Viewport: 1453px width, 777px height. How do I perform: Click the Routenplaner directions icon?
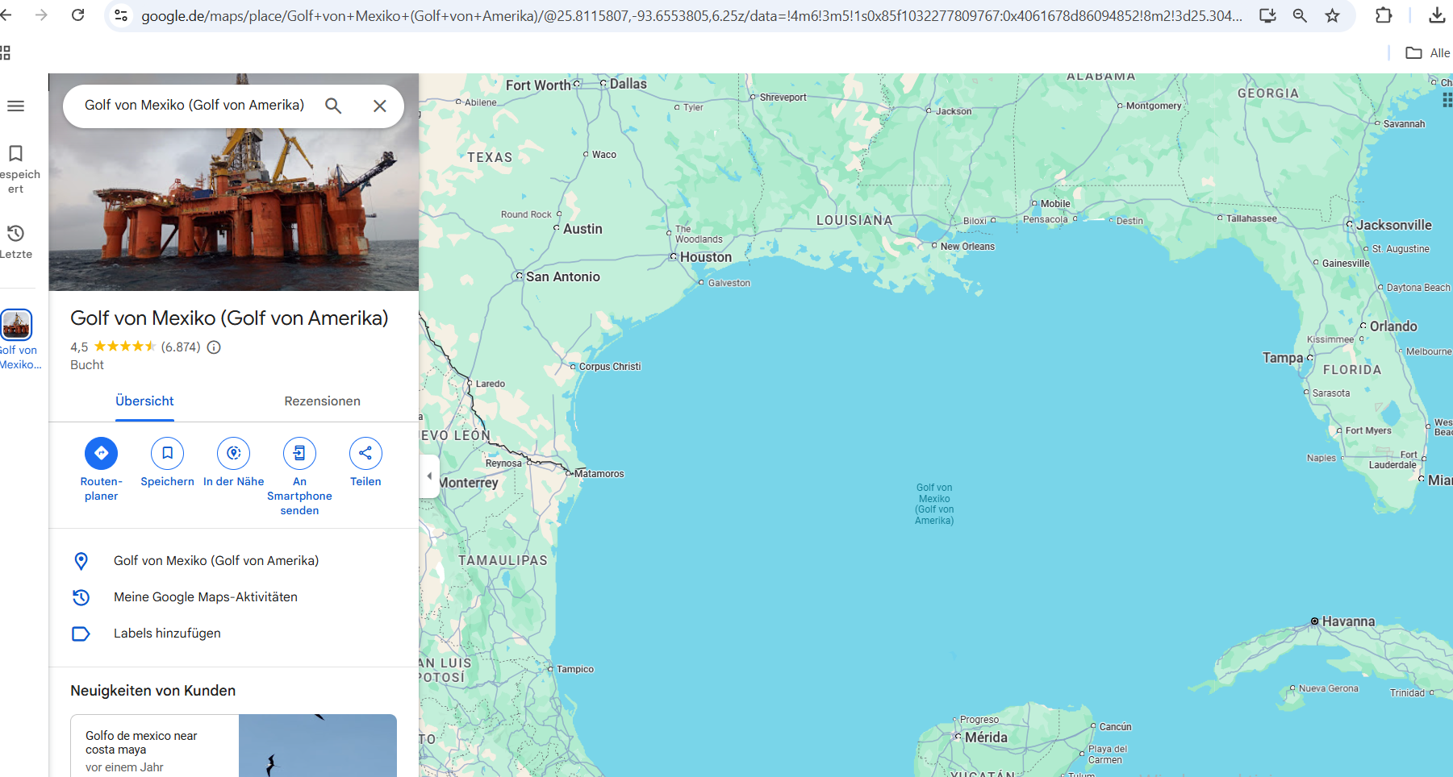pos(101,453)
